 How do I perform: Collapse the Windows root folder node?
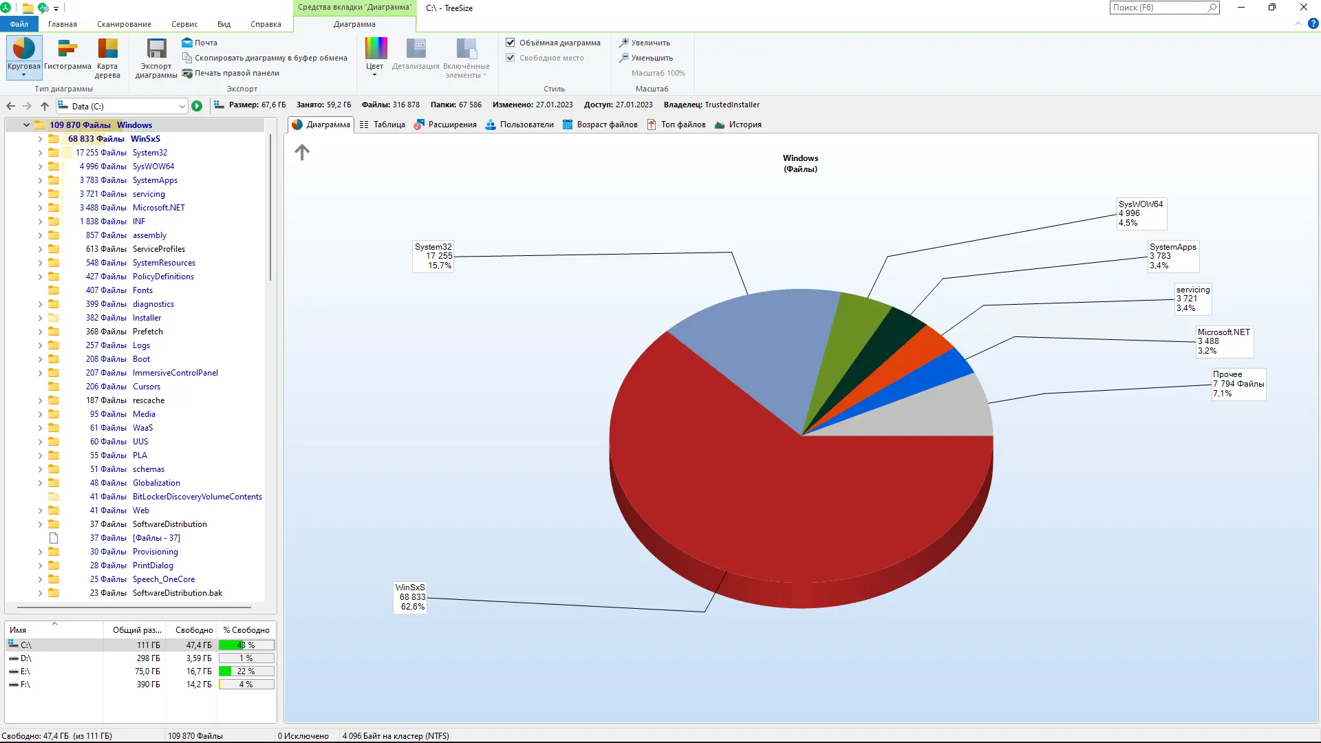(x=26, y=125)
